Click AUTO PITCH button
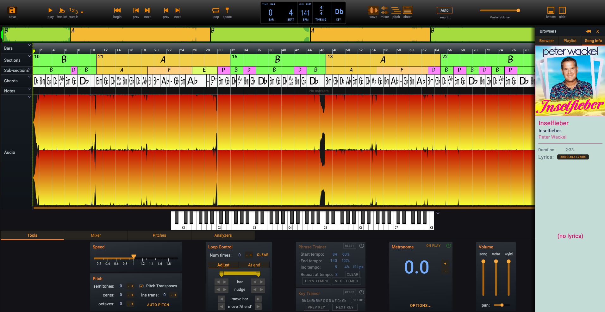The height and width of the screenshot is (312, 605). [x=158, y=305]
